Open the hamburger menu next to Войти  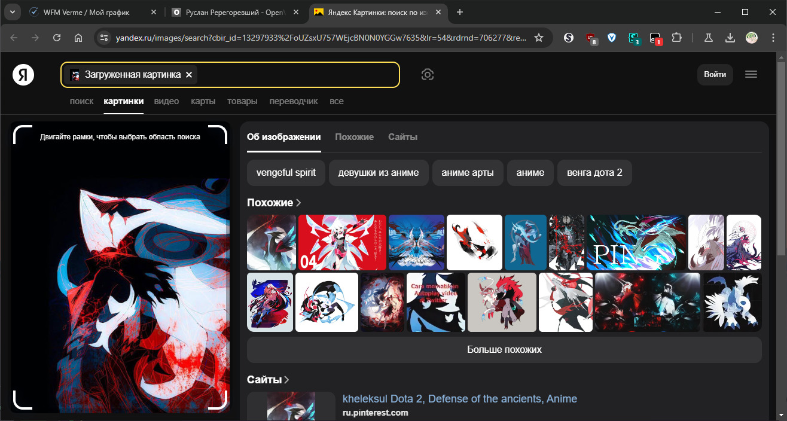pos(751,74)
